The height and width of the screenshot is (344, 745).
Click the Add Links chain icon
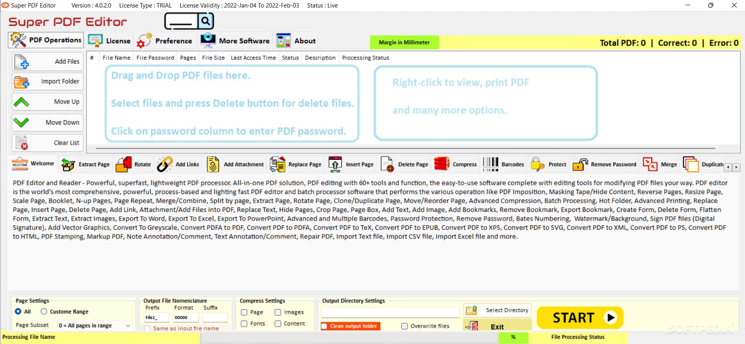tap(164, 164)
